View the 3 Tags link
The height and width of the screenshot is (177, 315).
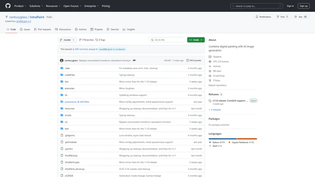point(100,40)
